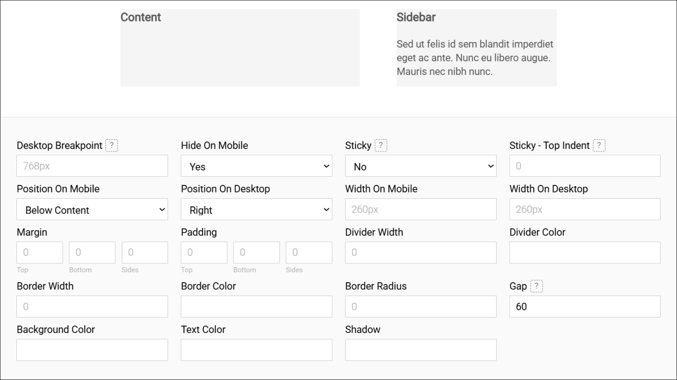Expand the Position On Mobile dropdown
This screenshot has width=677, height=380.
pos(92,209)
